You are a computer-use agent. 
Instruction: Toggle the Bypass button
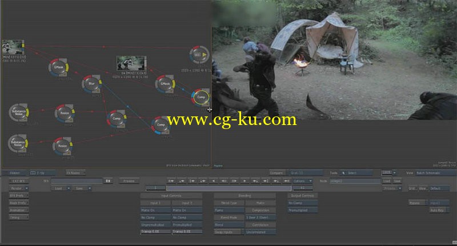point(418,203)
